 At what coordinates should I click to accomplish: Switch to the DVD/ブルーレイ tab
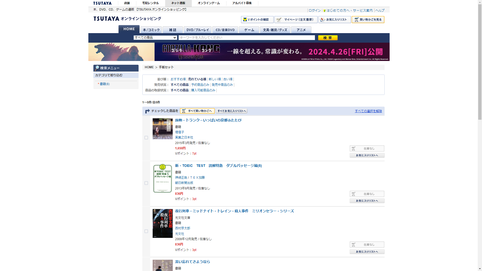coord(198,30)
